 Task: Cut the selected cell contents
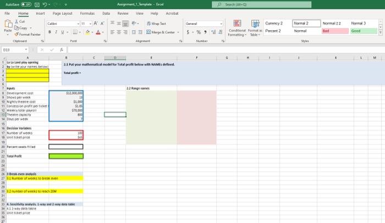20,21
